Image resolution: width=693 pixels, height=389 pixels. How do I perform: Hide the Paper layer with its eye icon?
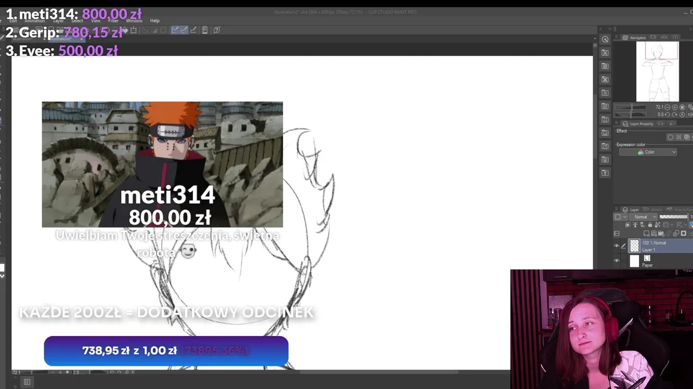617,260
